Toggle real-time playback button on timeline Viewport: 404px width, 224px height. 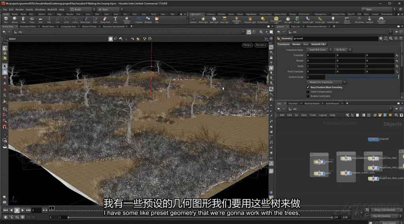(22, 217)
